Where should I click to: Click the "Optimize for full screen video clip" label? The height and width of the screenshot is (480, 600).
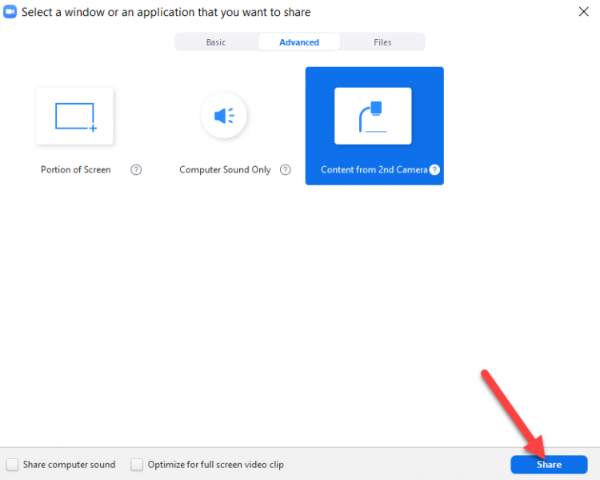click(215, 465)
